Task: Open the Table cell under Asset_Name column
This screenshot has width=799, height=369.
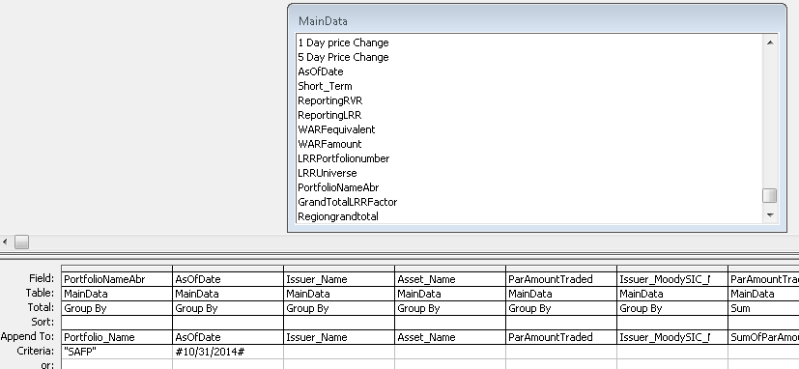Action: tap(450, 294)
